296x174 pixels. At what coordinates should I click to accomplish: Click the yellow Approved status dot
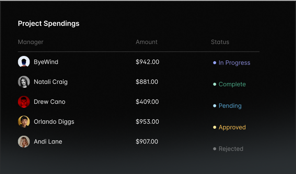coord(215,128)
